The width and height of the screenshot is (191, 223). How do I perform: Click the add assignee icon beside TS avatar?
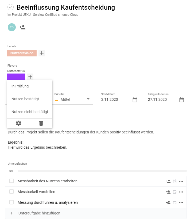22,27
